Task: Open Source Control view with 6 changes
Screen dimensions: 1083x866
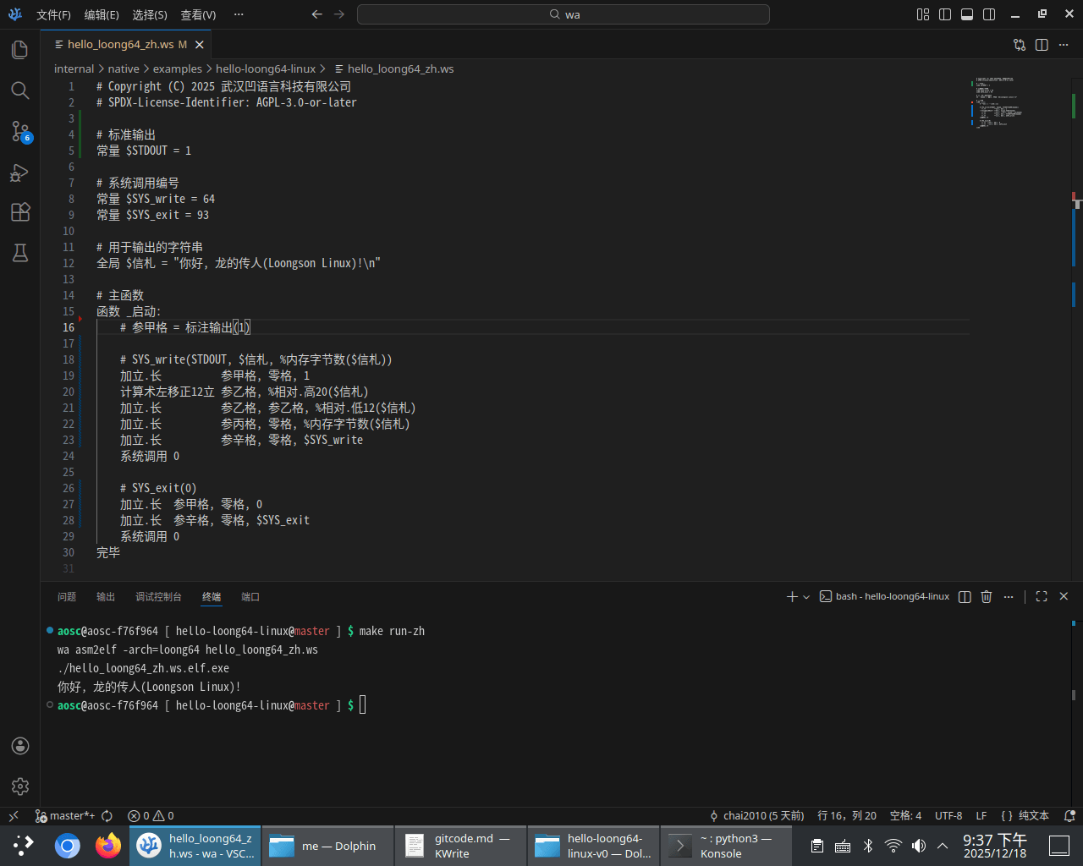Action: point(20,131)
